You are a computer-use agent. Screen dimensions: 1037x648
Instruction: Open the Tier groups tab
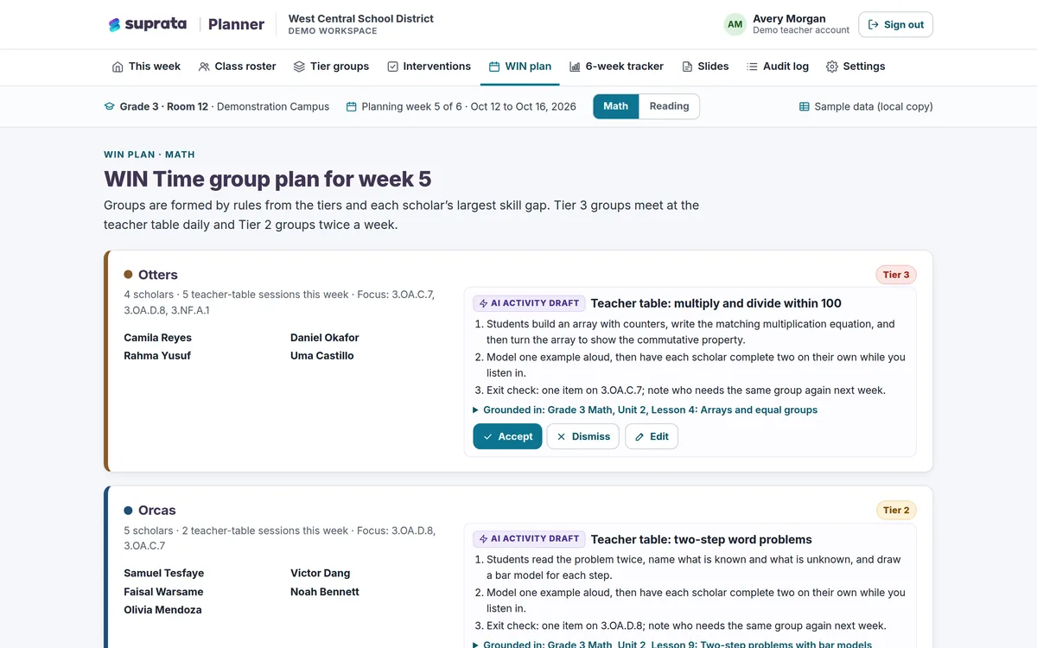click(x=331, y=67)
